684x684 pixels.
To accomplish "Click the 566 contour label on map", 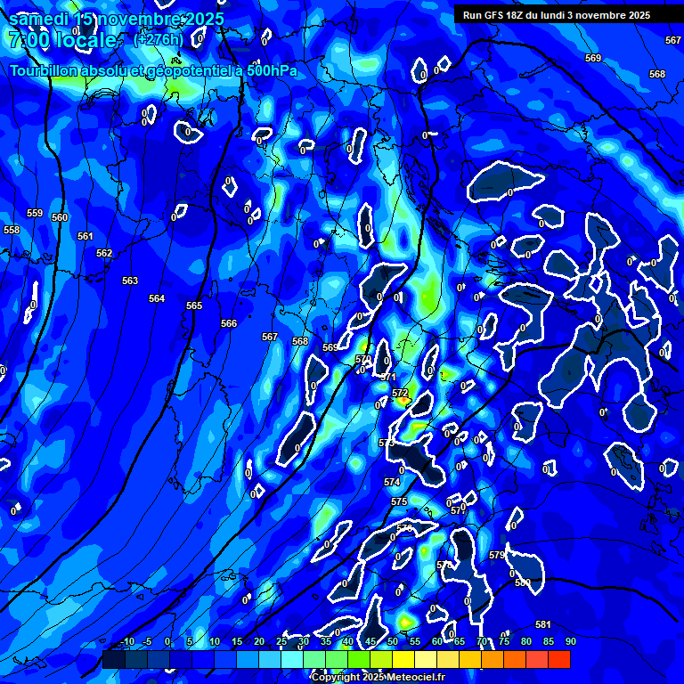I will coord(229,323).
